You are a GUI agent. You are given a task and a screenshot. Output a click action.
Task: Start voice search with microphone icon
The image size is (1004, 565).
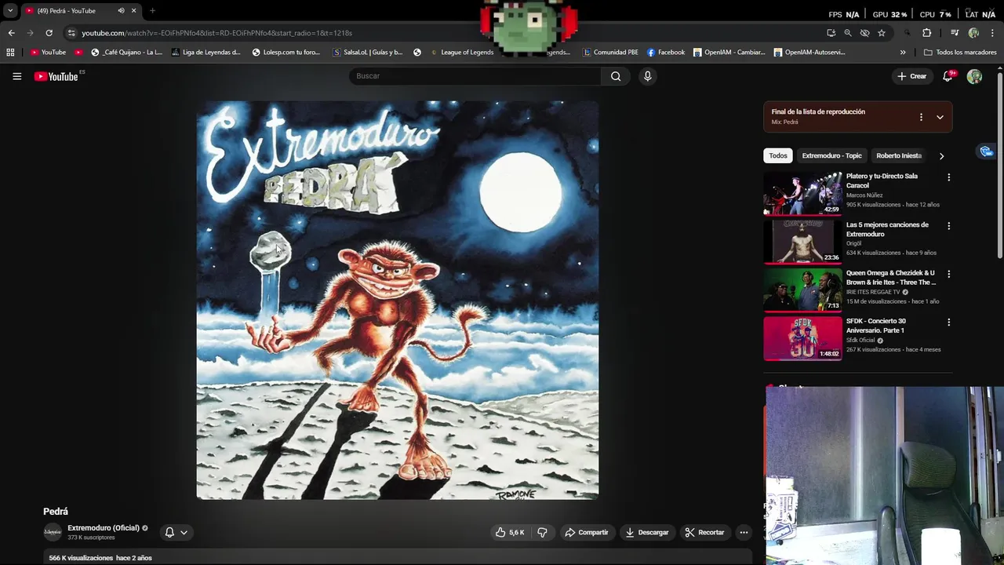(647, 76)
